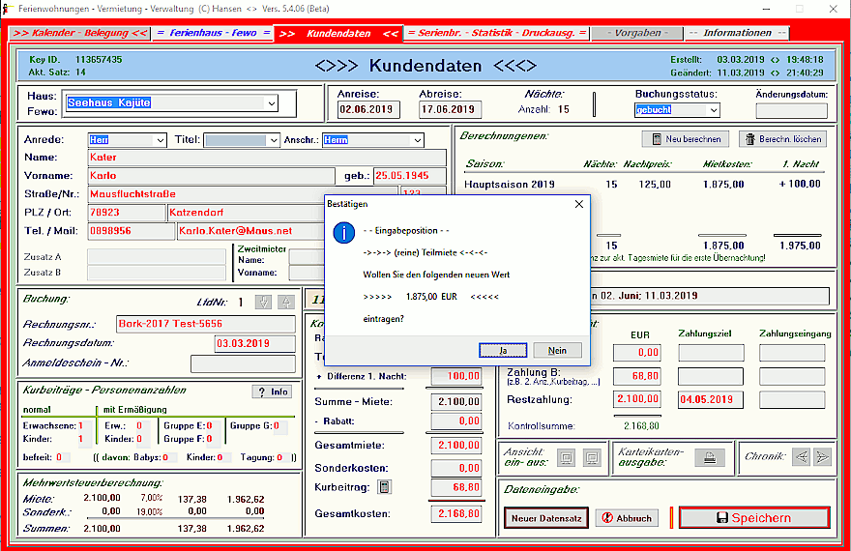Screen dimensions: 851x551
Task: Click the Neu berechnen button
Action: 686,139
